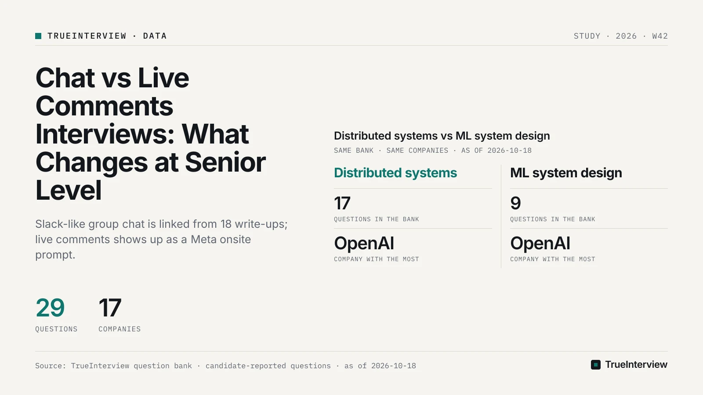Click the 'QUESTIONS' label under 29
703x395 pixels.
click(56, 329)
